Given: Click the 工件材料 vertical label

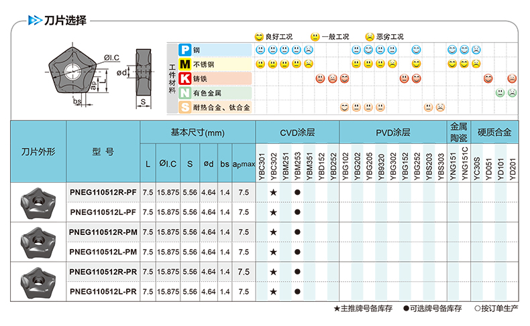Looking at the screenshot, I should [172, 78].
